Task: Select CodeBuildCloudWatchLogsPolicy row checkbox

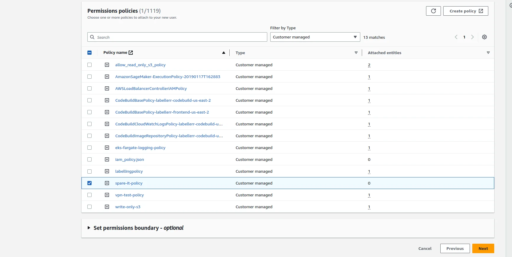Action: coord(89,124)
